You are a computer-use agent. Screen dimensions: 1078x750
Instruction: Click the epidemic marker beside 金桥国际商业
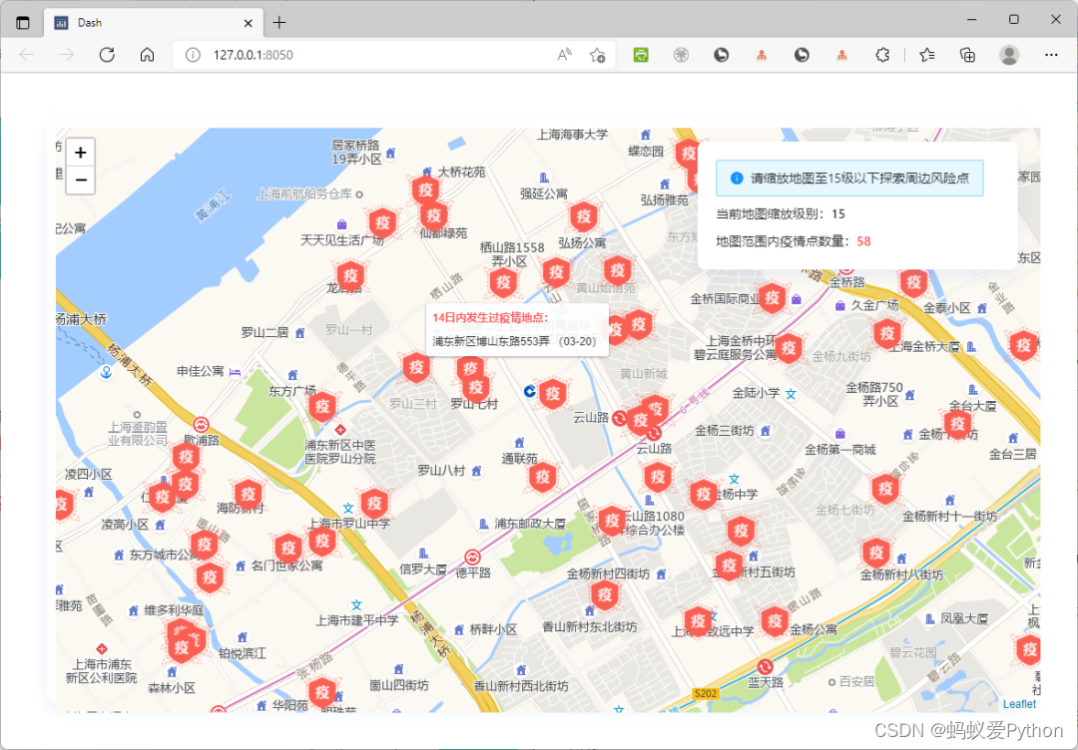[x=772, y=298]
